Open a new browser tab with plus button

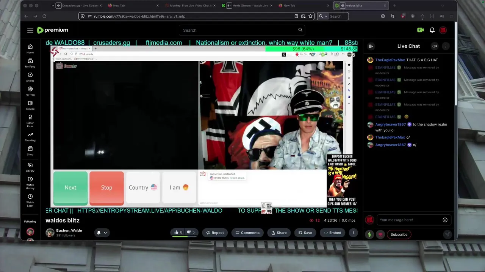[394, 6]
